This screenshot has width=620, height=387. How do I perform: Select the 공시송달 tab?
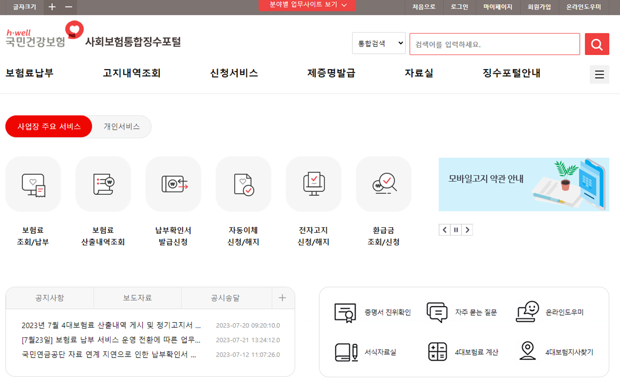tap(225, 298)
